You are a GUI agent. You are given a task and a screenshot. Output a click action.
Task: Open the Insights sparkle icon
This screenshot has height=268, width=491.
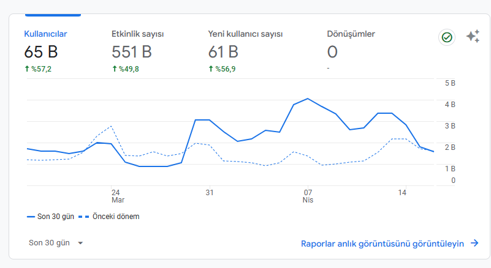pos(473,36)
